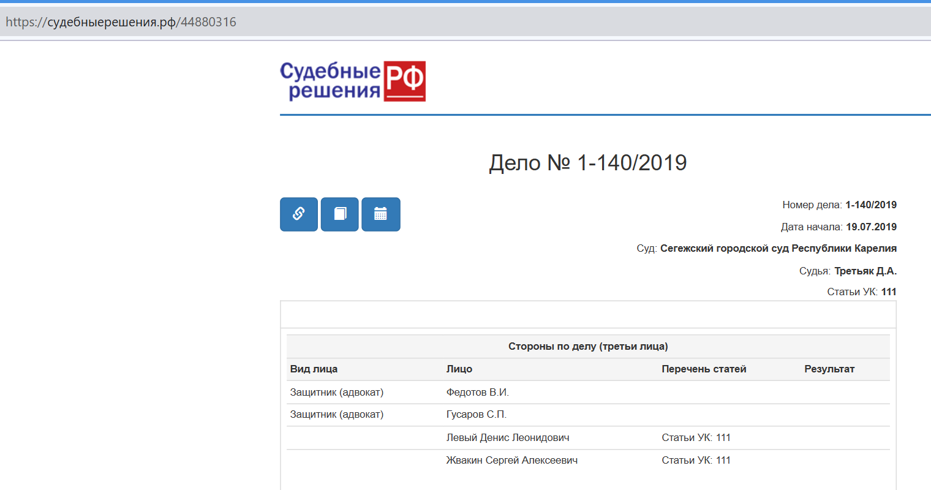
Task: Open the calendar icon button
Action: [x=380, y=214]
